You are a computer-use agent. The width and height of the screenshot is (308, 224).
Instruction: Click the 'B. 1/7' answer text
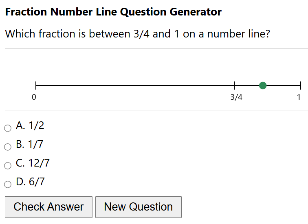coord(30,145)
